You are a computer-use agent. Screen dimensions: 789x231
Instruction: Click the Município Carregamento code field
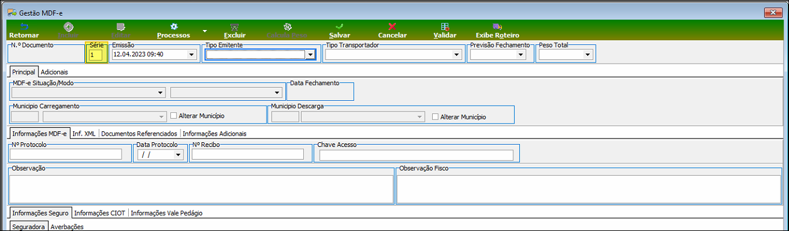click(x=25, y=117)
